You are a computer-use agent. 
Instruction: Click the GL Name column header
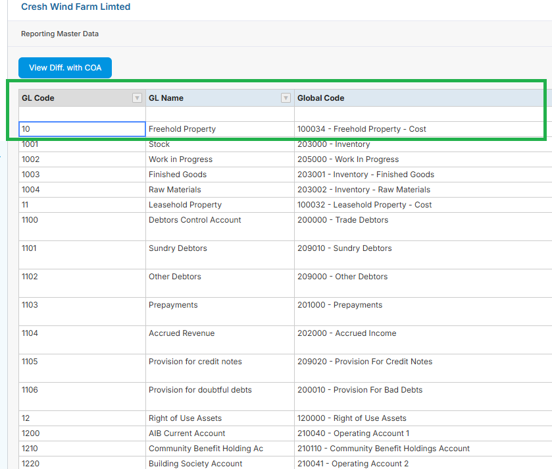(220, 98)
